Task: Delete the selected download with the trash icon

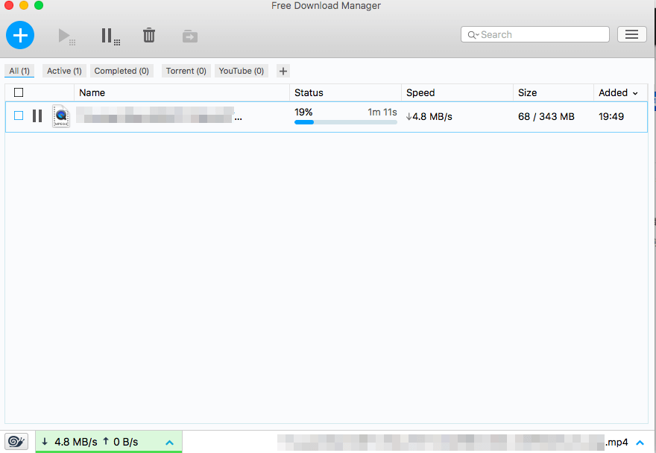Action: click(x=149, y=35)
